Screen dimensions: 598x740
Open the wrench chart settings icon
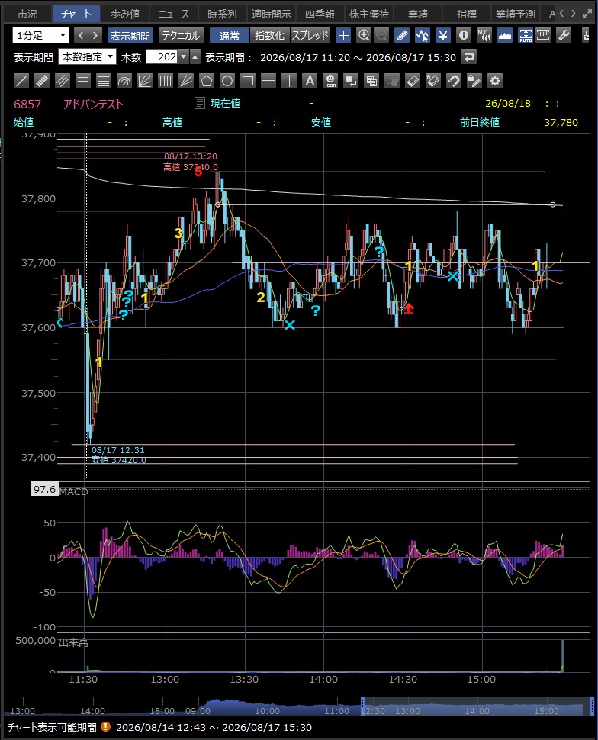pos(564,35)
